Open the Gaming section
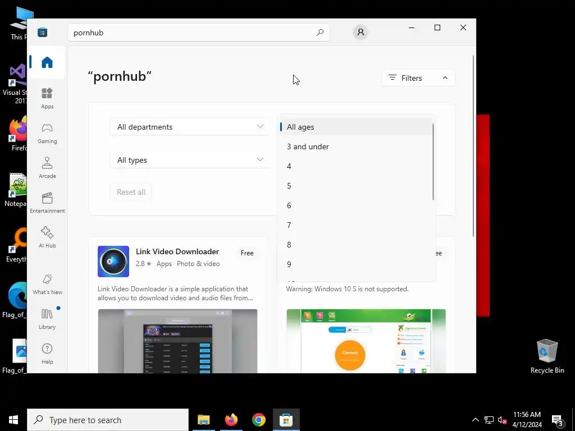Viewport: 575px width, 431px height. [47, 133]
